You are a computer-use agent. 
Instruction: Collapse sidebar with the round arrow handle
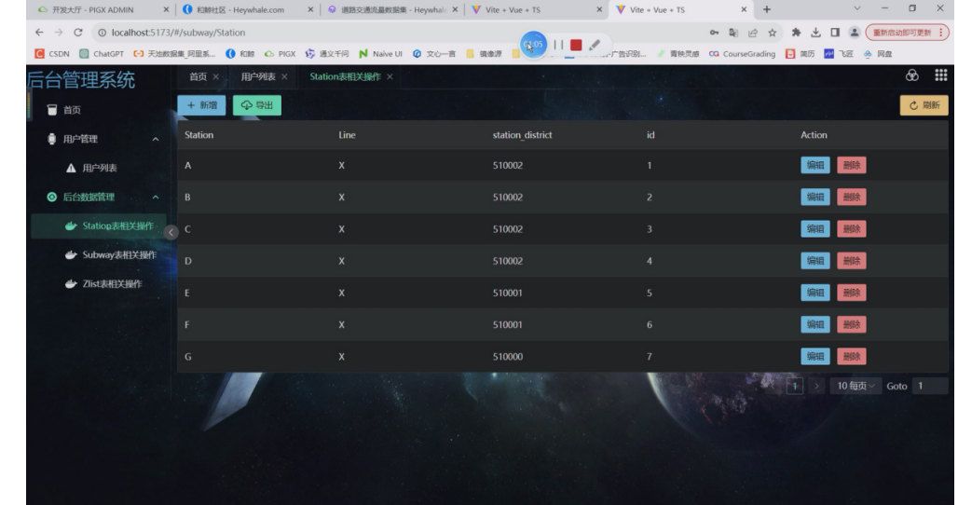[x=171, y=232]
